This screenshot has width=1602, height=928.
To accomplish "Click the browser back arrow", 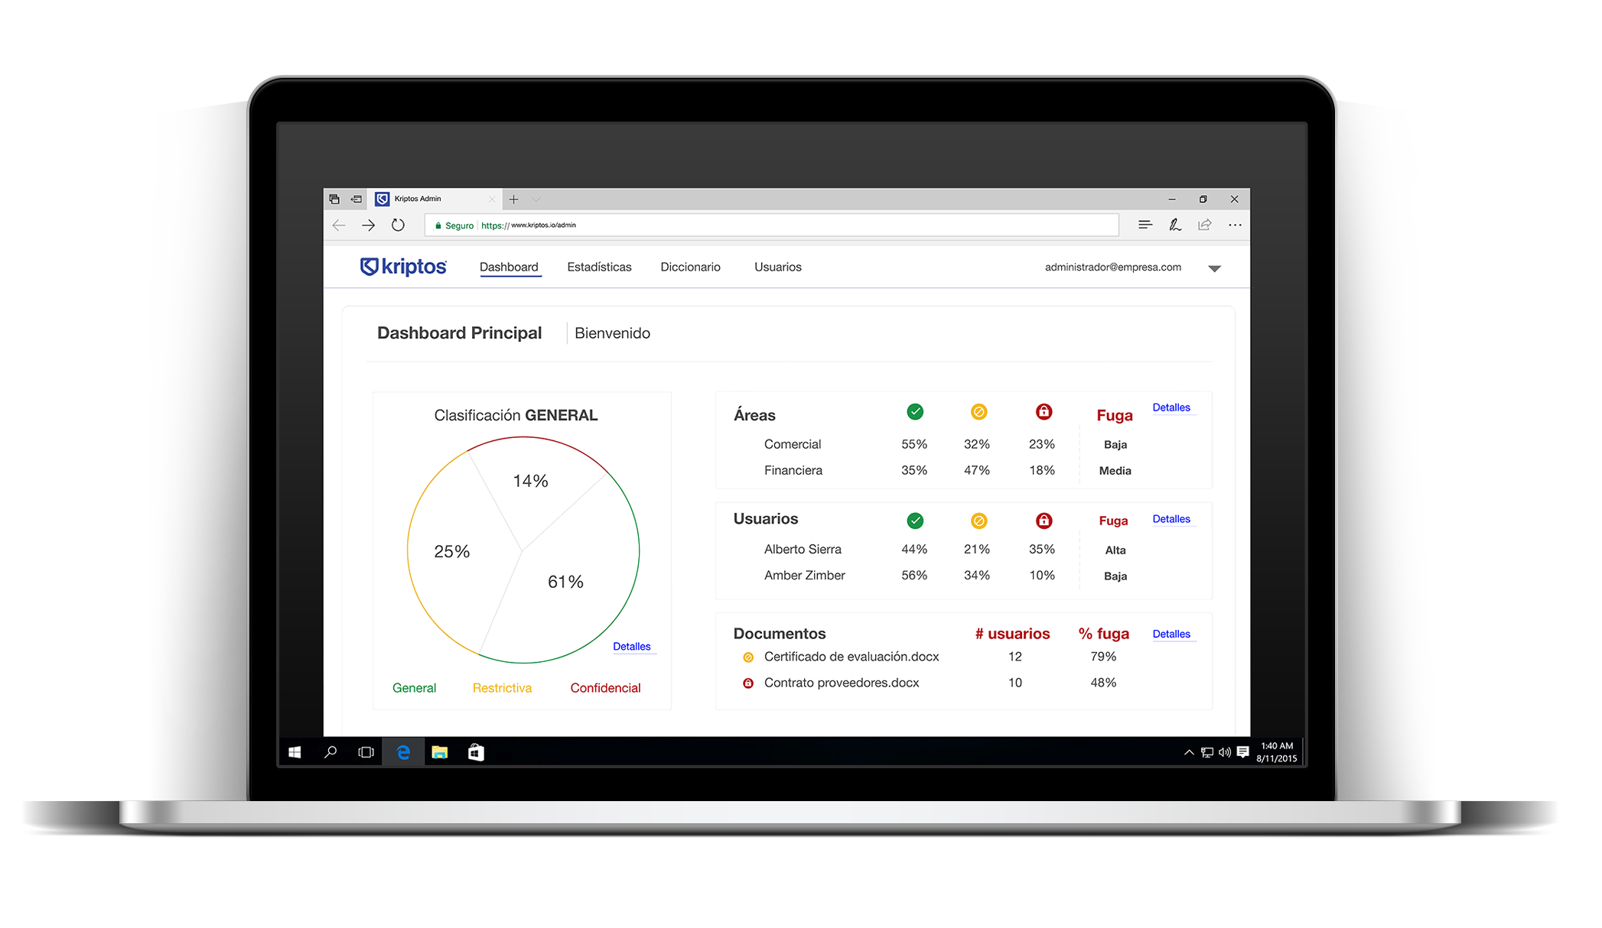I will pyautogui.click(x=339, y=226).
